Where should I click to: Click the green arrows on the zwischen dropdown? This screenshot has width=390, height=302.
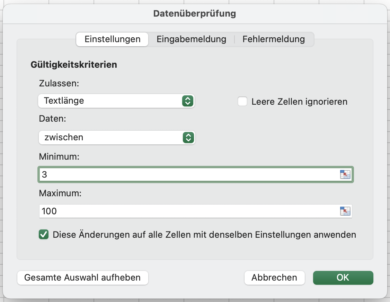[187, 137]
